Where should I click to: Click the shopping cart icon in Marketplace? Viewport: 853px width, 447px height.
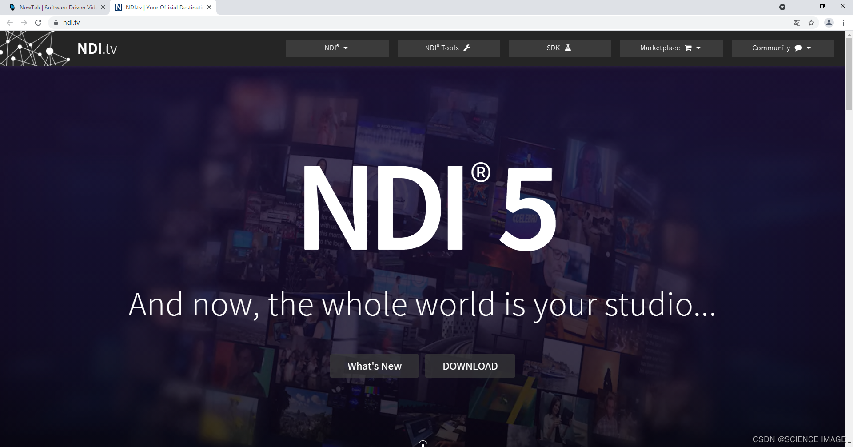(688, 48)
